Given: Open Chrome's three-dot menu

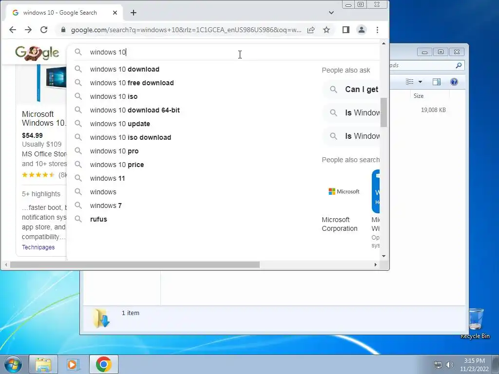Looking at the screenshot, I should [378, 30].
